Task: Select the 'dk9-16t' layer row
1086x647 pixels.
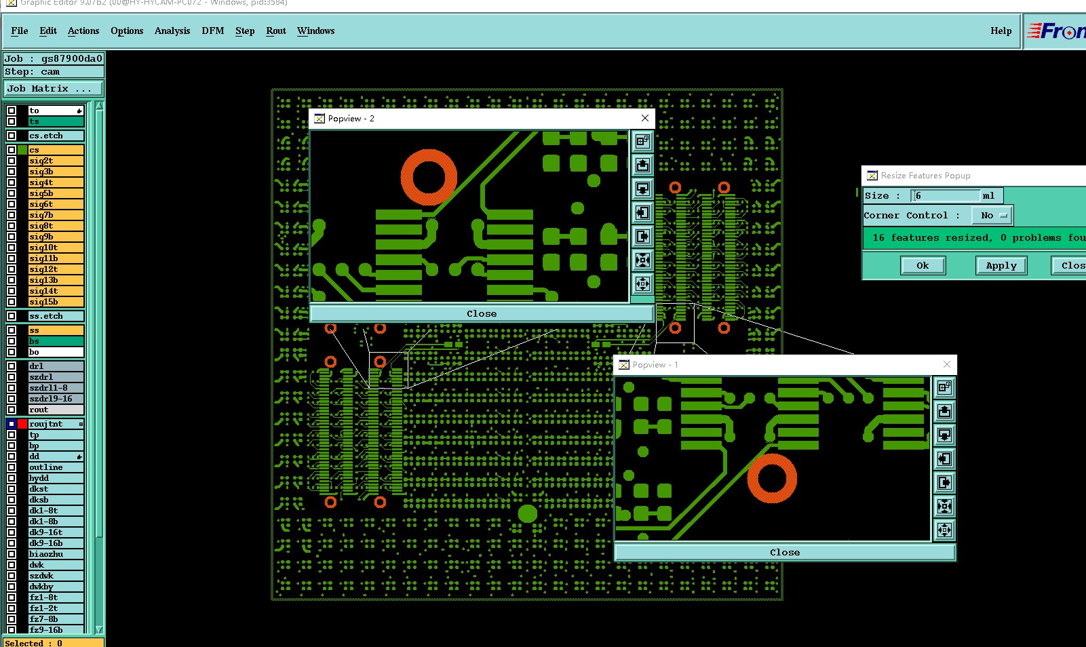Action: tap(56, 532)
